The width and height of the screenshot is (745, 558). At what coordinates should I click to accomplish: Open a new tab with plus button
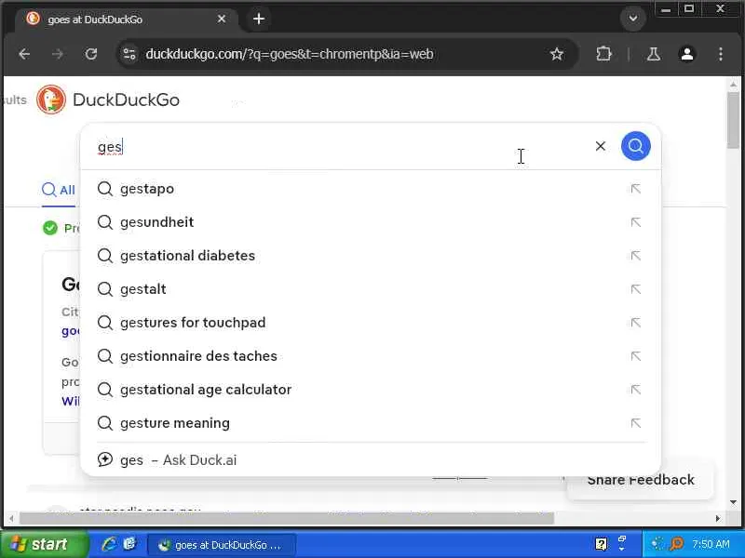coord(259,19)
